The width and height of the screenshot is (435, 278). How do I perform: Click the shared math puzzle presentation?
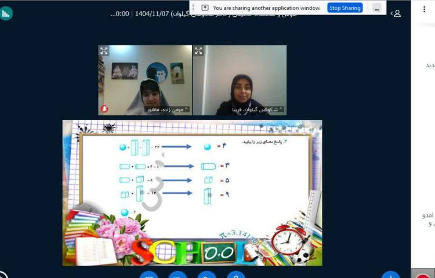click(192, 192)
